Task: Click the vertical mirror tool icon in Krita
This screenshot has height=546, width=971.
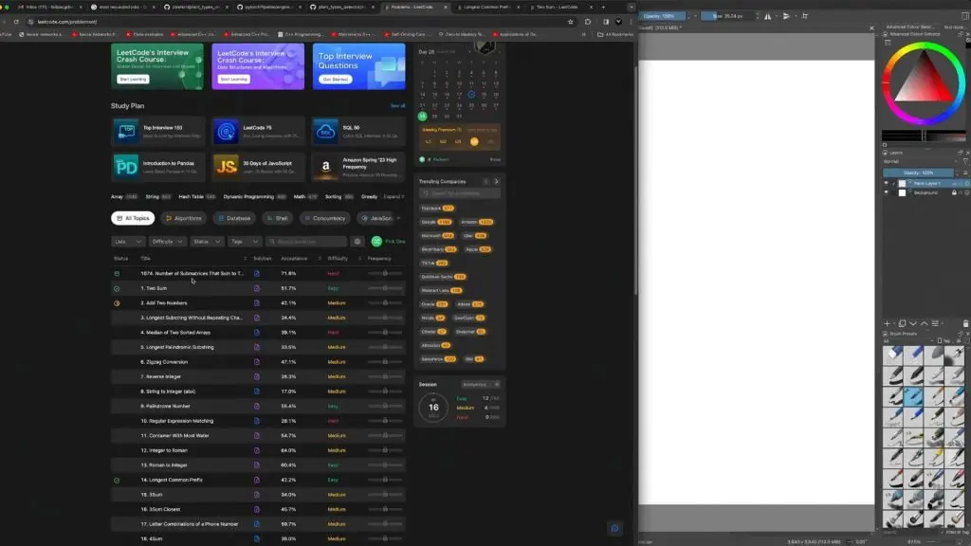Action: click(786, 16)
